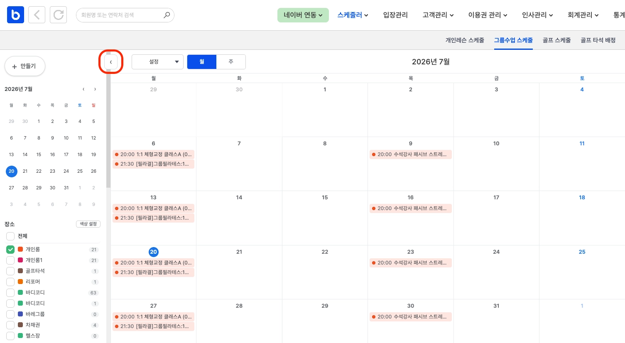Image resolution: width=625 pixels, height=343 pixels.
Task: Open July 9 20:00 수석강사 패시브 event
Action: pyautogui.click(x=410, y=154)
